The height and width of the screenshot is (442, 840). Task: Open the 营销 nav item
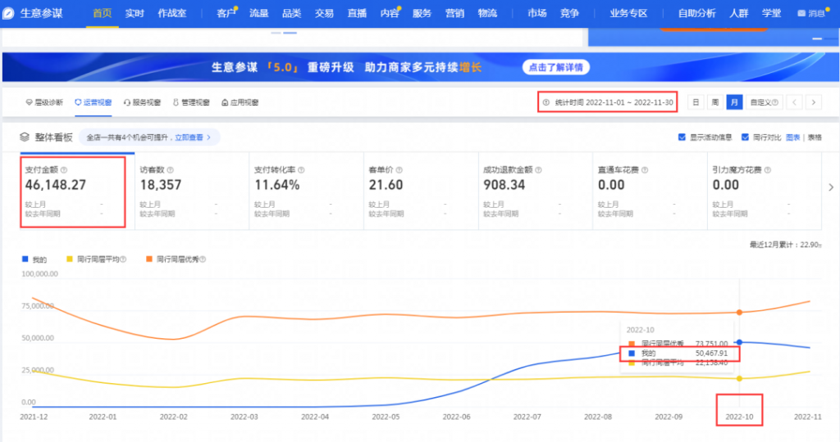coord(454,13)
